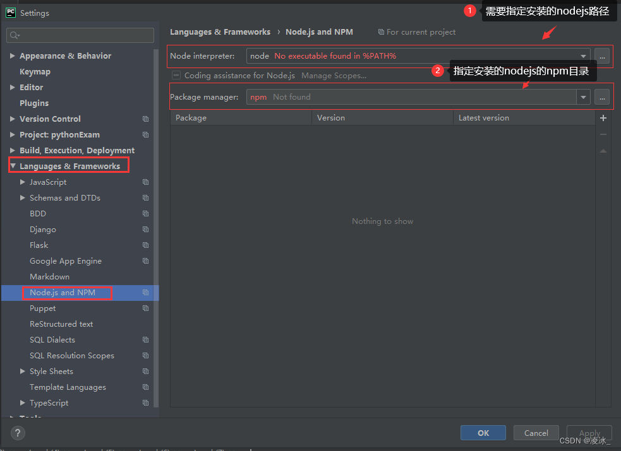The height and width of the screenshot is (451, 621).
Task: Click the project-level icon beside Node.js and NPM
Action: click(x=145, y=293)
